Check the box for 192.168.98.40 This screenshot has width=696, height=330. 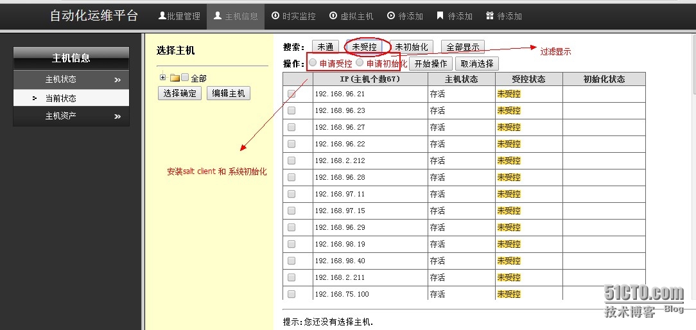(291, 260)
